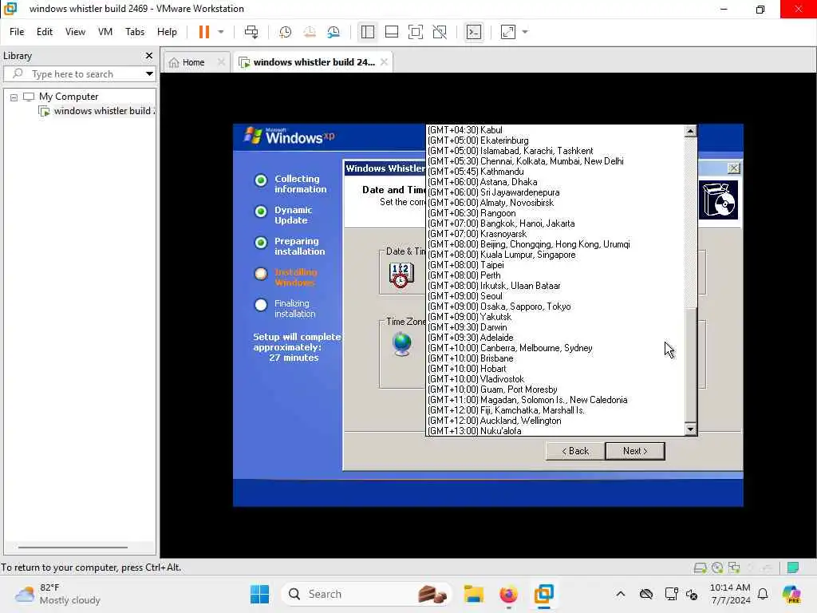Show hidden system tray icons
Viewport: 817px width, 613px height.
pyautogui.click(x=620, y=594)
